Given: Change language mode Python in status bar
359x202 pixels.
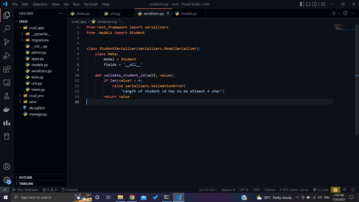Looking at the screenshot, I should pyautogui.click(x=270, y=190).
